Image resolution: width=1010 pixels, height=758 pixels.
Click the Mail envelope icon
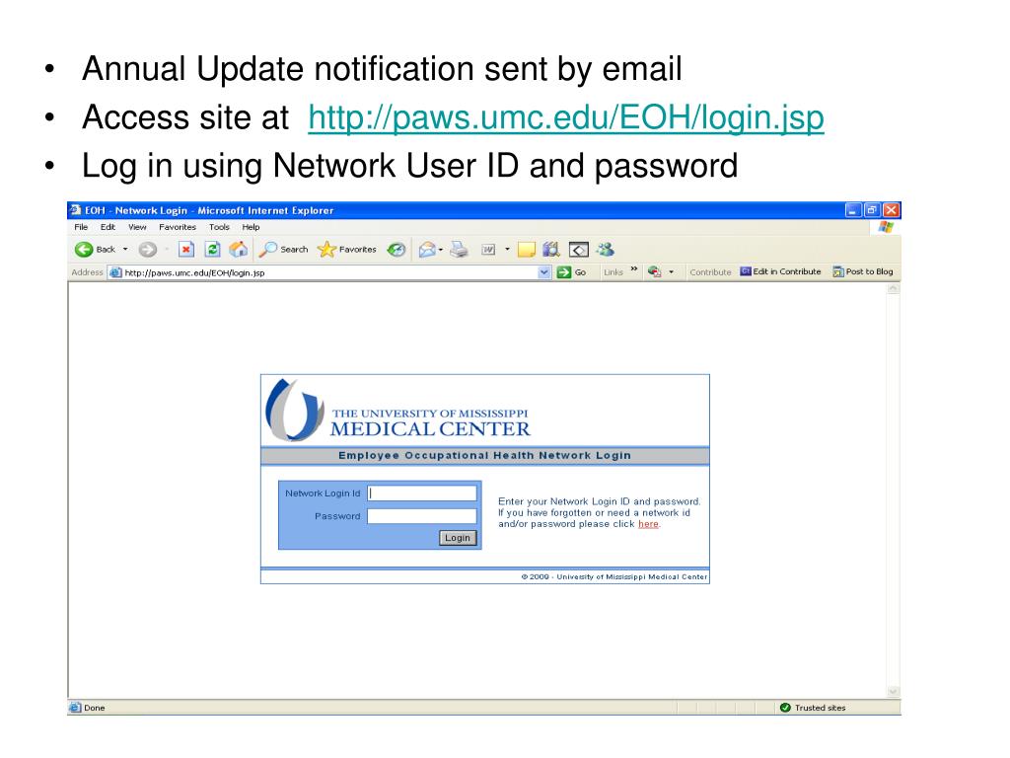[426, 250]
